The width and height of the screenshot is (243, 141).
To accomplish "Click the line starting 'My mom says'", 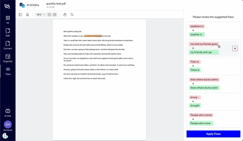I will click(x=91, y=74).
